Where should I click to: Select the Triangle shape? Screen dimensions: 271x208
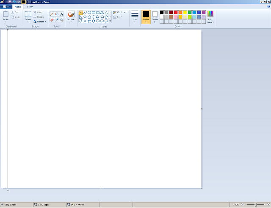106,13
